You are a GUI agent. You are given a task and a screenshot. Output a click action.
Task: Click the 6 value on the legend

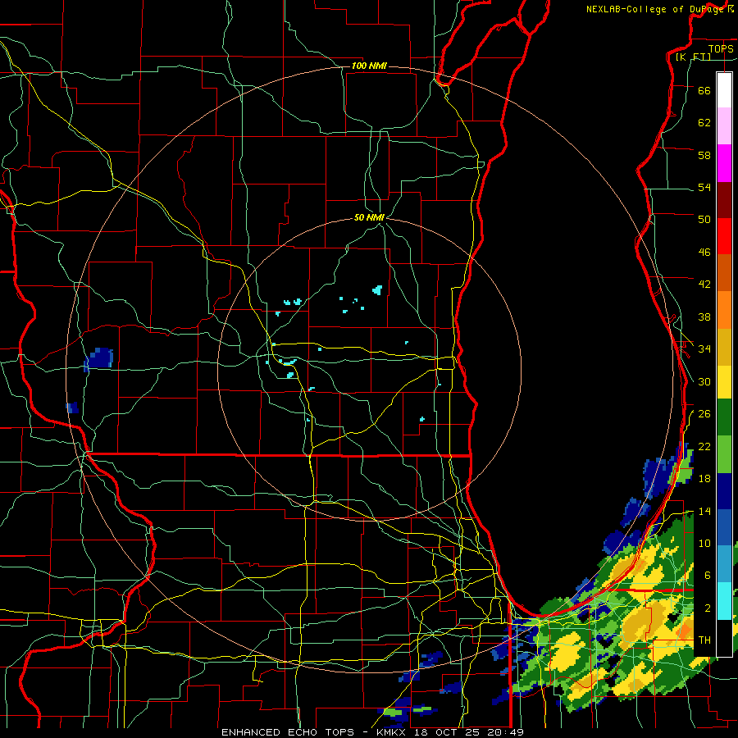coord(708,575)
